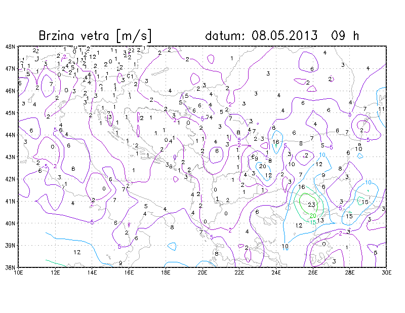Image resolution: width=405 pixels, height=313 pixels.
Task: Click the date text 'datum: 08.05.2013'
Action: (x=261, y=35)
